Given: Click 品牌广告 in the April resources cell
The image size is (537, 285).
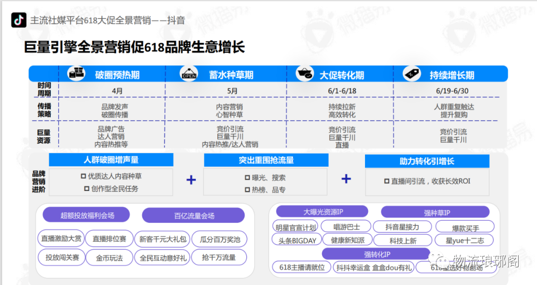Looking at the screenshot, I should pos(111,129).
